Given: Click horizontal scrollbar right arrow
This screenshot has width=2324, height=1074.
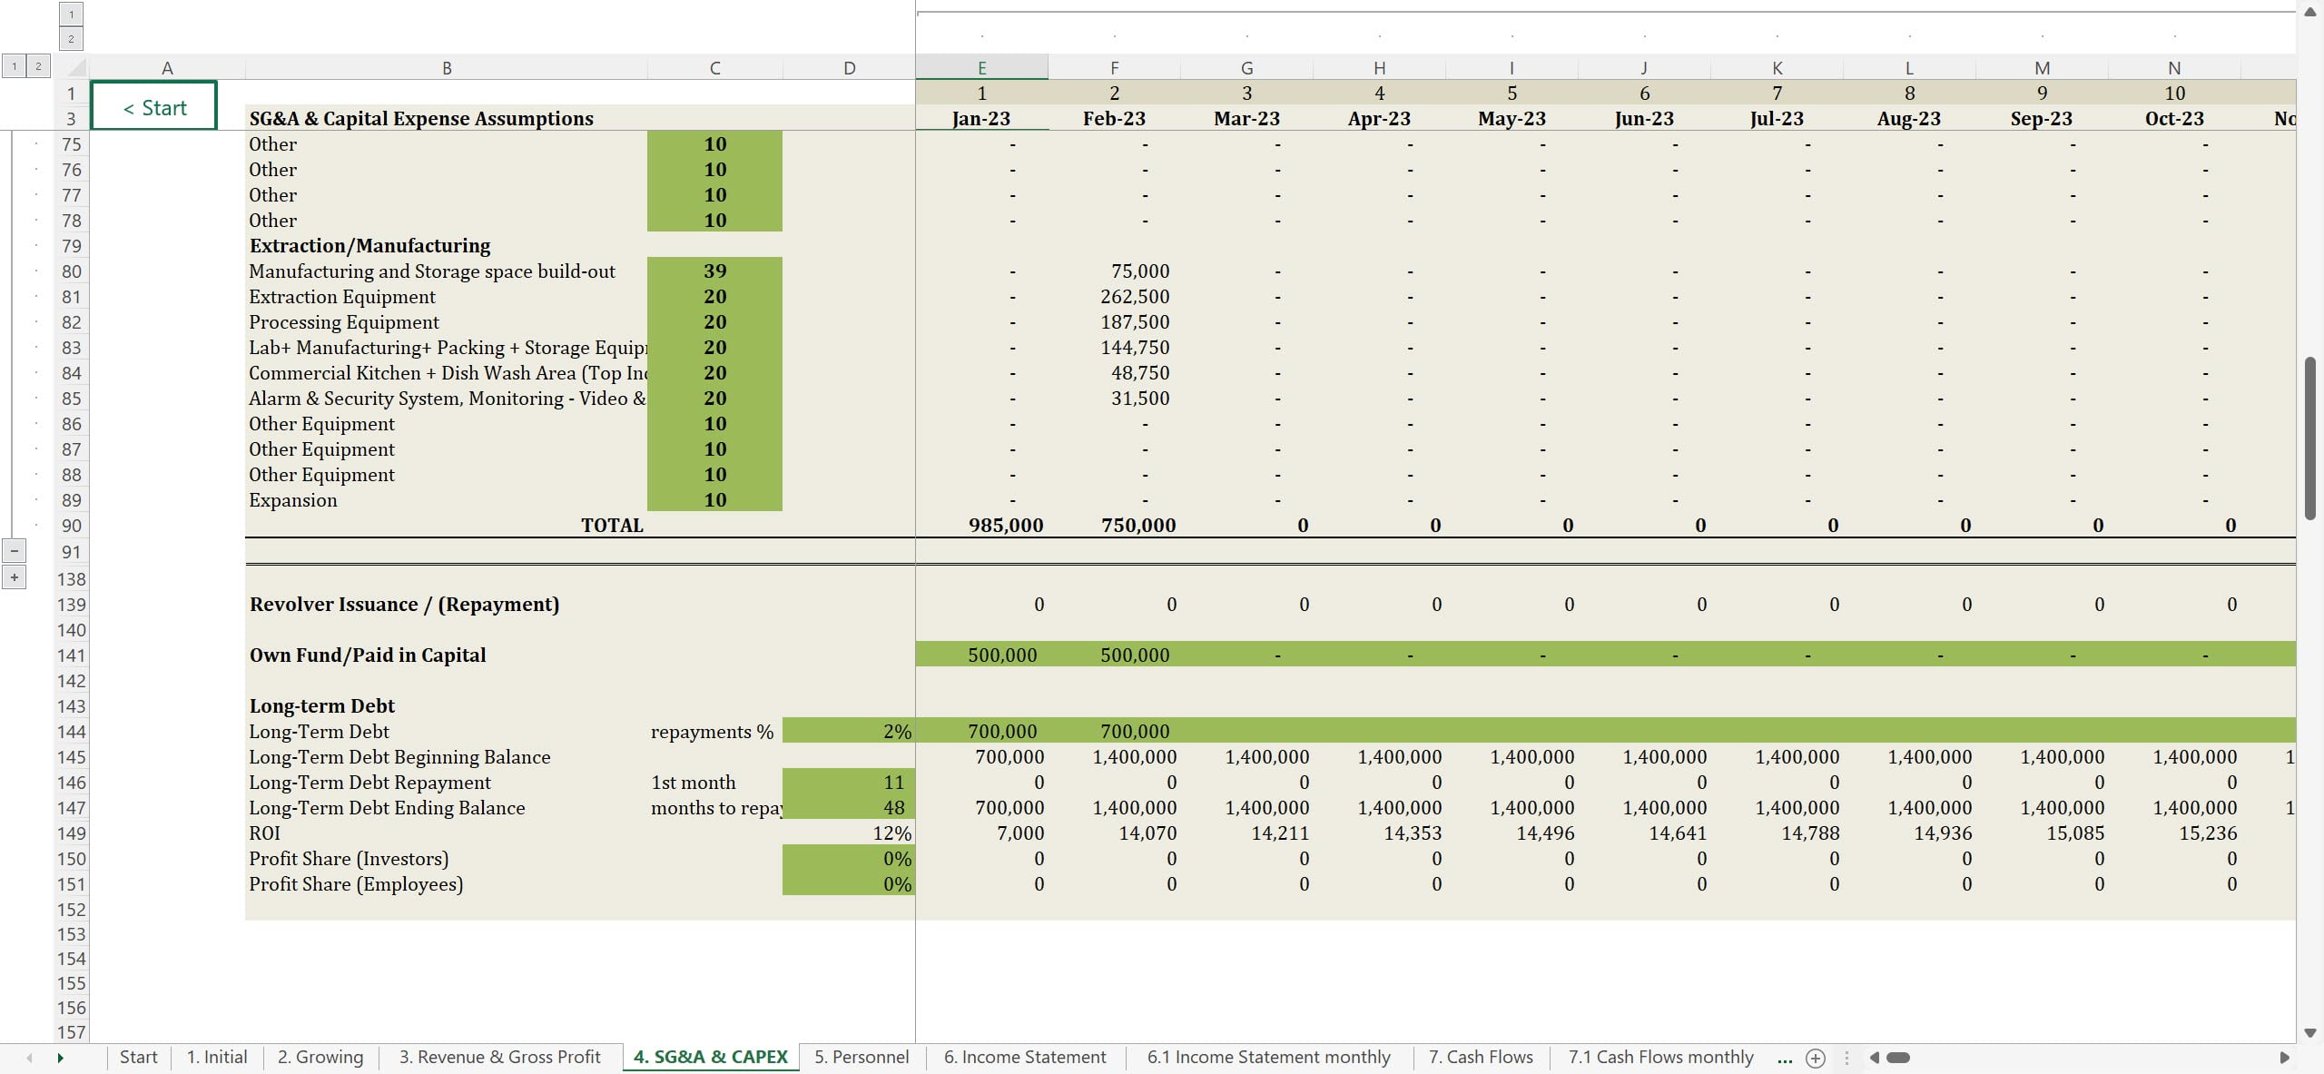Looking at the screenshot, I should (x=2284, y=1058).
